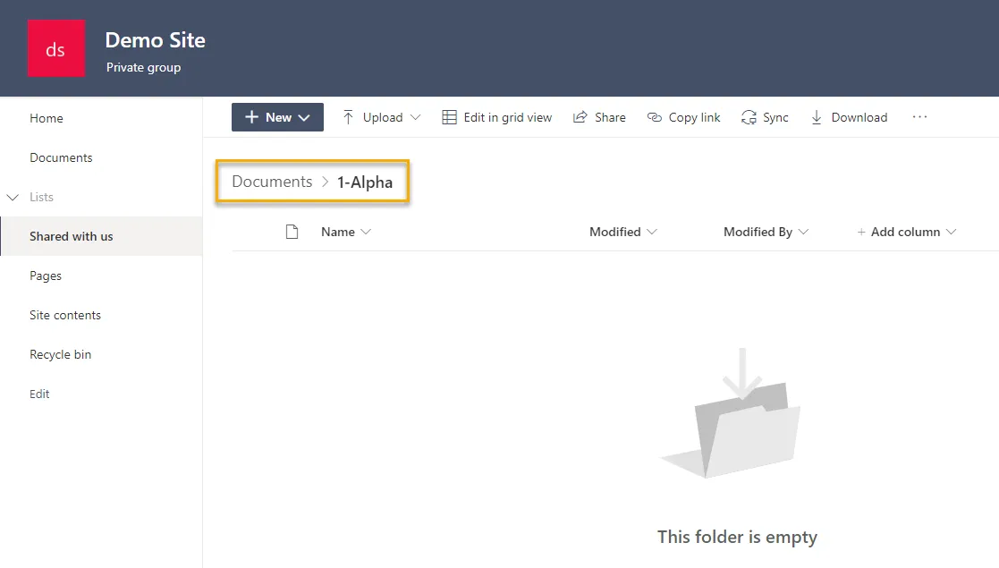Click the Modified By column header
Image resolution: width=999 pixels, height=568 pixels.
tap(758, 232)
